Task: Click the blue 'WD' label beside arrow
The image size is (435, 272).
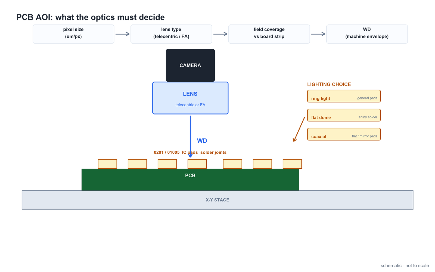Action: [x=202, y=141]
